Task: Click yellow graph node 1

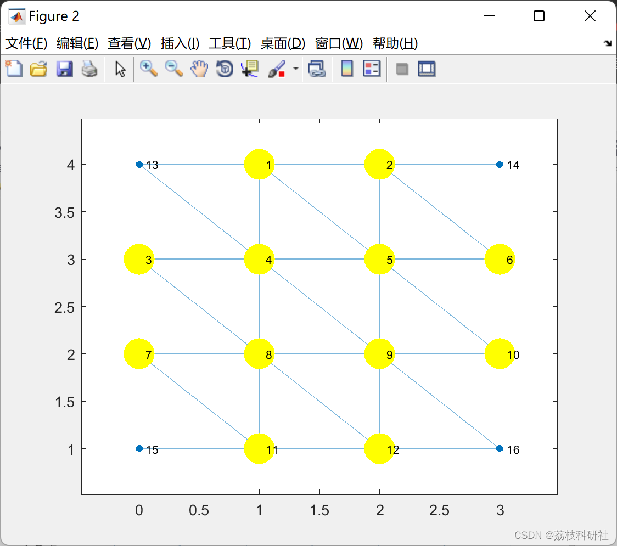Action: [259, 165]
